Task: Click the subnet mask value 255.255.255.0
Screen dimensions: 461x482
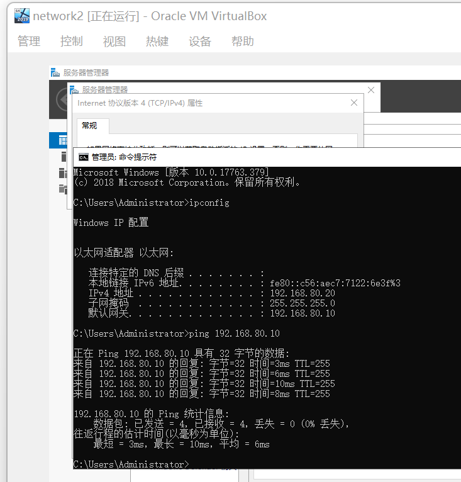Action: point(303,303)
